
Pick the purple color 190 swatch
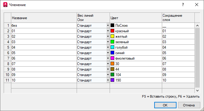112,80
